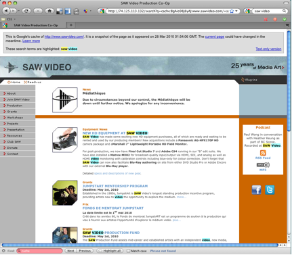The image size is (292, 255).
Task: Open the Contact menu item
Action: click(18, 154)
